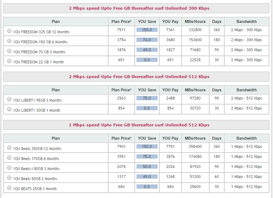The width and height of the screenshot is (273, 198).
Task: Click the 150.0 savings bar for Beats 350GB
Action: [147, 146]
